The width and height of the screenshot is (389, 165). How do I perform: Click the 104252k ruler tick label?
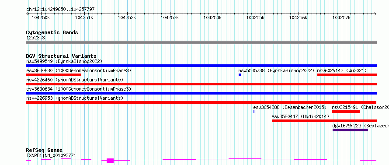[127, 18]
